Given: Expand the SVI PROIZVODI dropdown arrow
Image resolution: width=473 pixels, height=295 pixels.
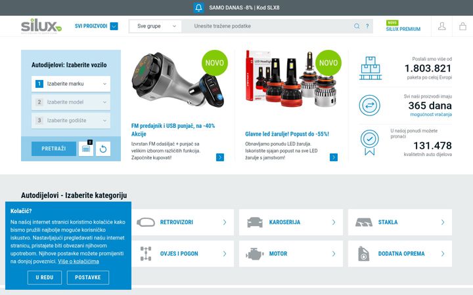Looking at the screenshot, I should 114,26.
